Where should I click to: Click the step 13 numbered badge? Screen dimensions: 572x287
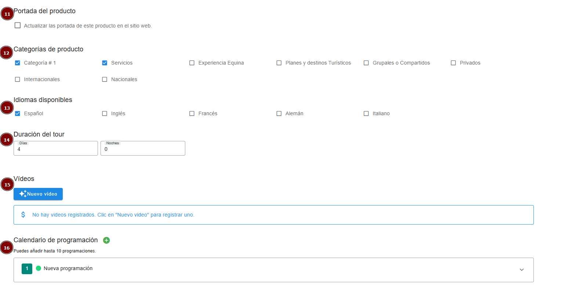coord(7,108)
